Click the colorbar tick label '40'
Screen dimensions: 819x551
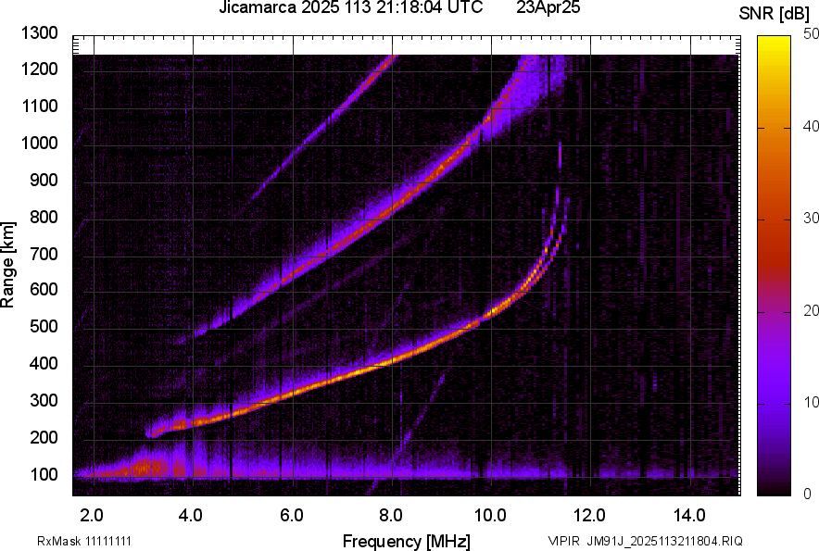click(812, 126)
